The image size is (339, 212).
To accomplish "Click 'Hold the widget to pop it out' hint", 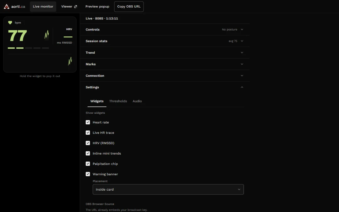I will [x=40, y=76].
